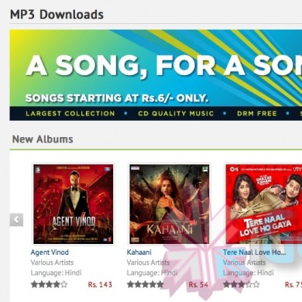Click the Agent Vinod title link
The width and height of the screenshot is (302, 302).
click(50, 252)
